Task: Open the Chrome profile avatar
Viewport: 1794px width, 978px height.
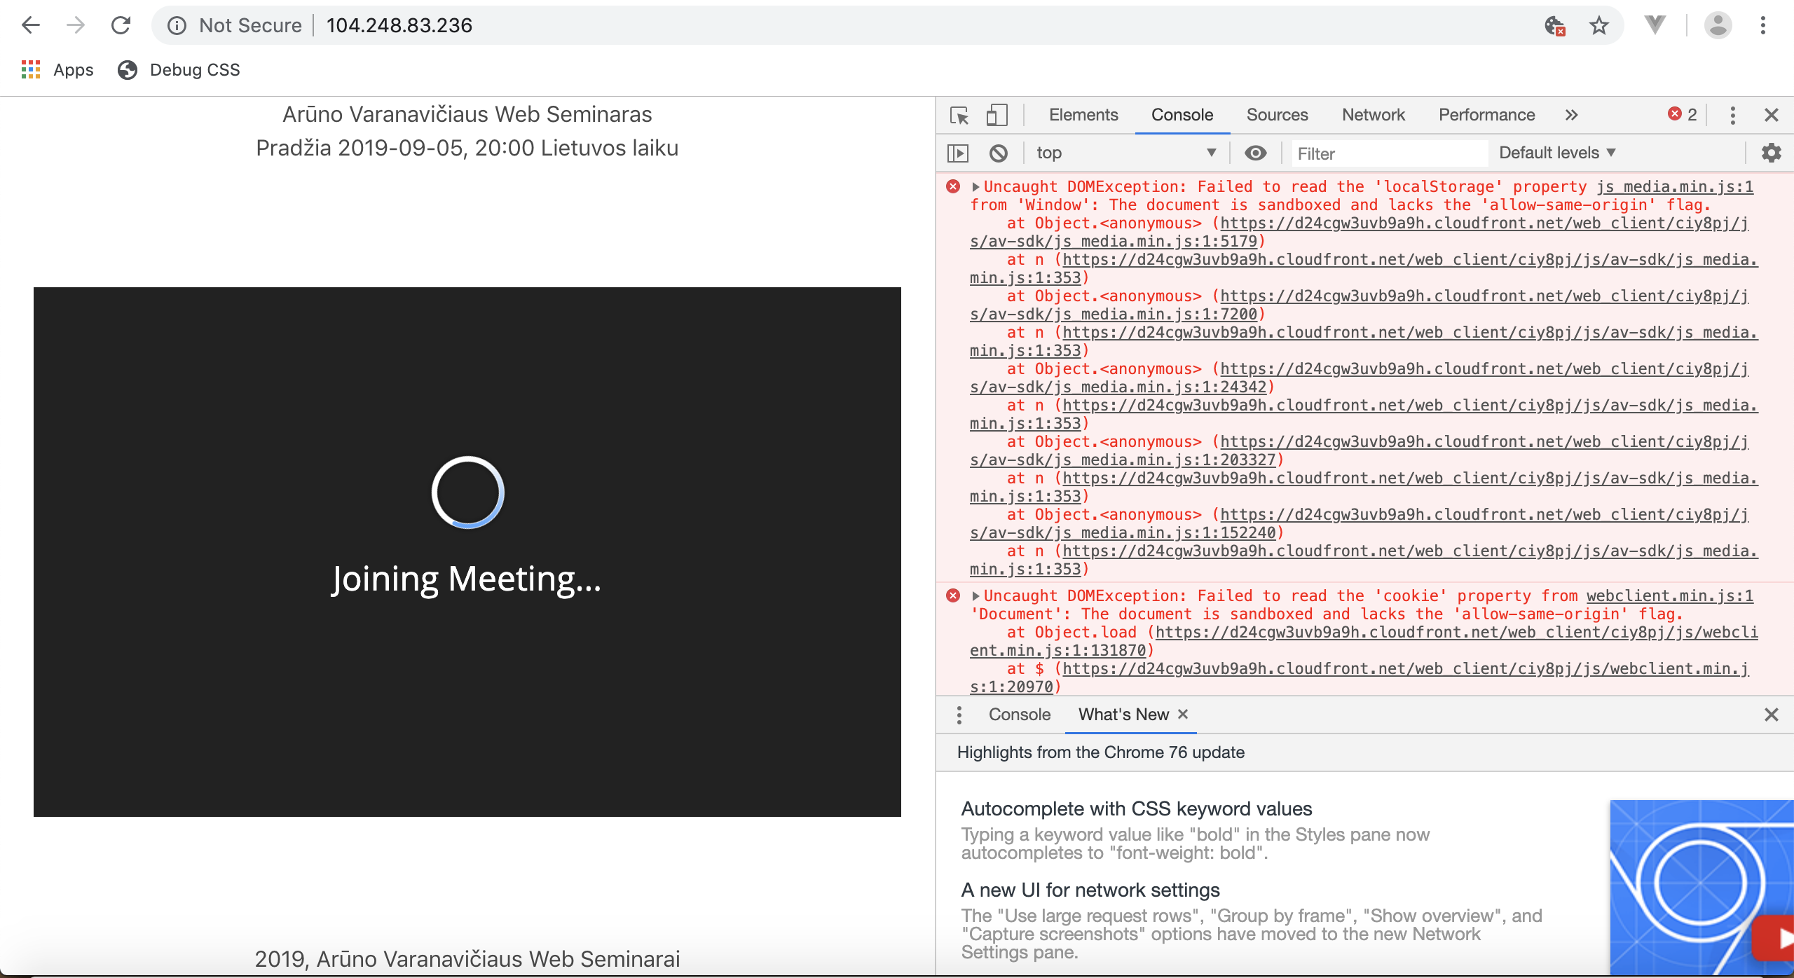Action: tap(1718, 26)
